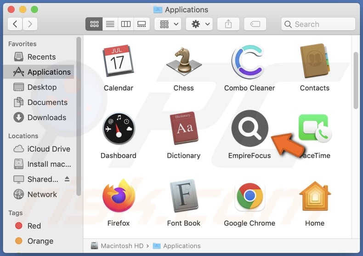
Task: Launch the Combo Cleaner app
Action: click(250, 62)
